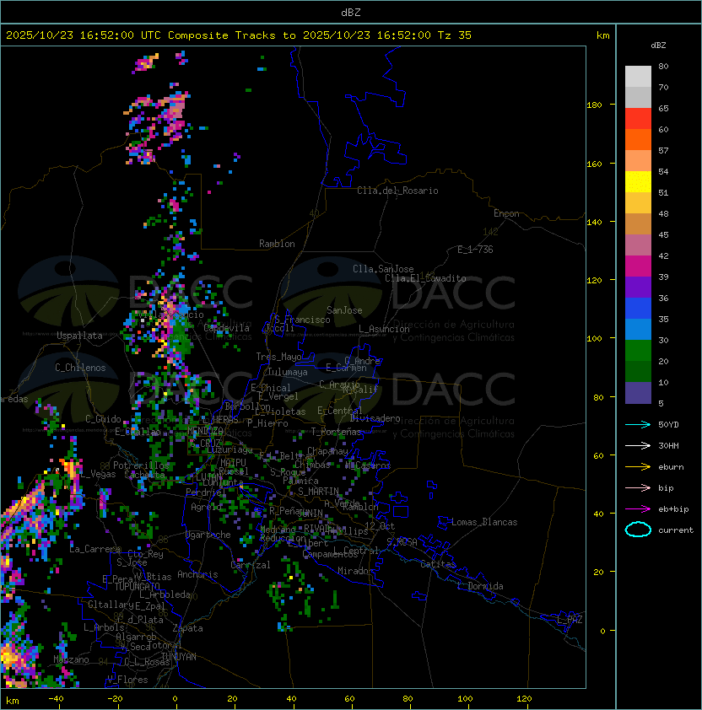Click the 'eburn' legend label
This screenshot has width=702, height=710.
pos(671,467)
